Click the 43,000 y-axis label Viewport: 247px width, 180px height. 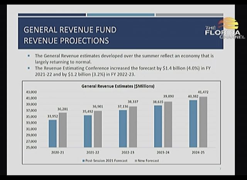(x=32, y=92)
